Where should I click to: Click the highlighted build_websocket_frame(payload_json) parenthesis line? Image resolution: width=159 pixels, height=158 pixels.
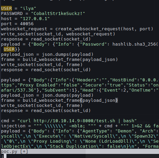point(59,100)
